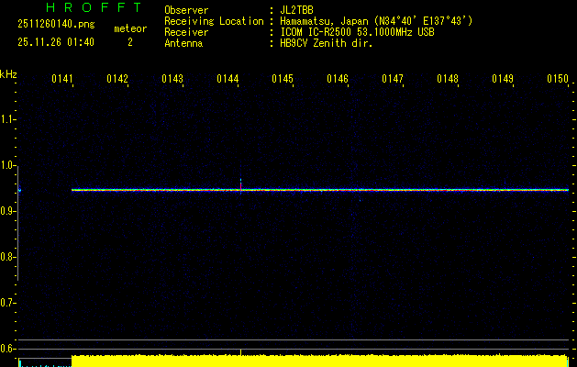Select the 1.0 frequency axis label
The width and height of the screenshot is (577, 367).
[8, 165]
